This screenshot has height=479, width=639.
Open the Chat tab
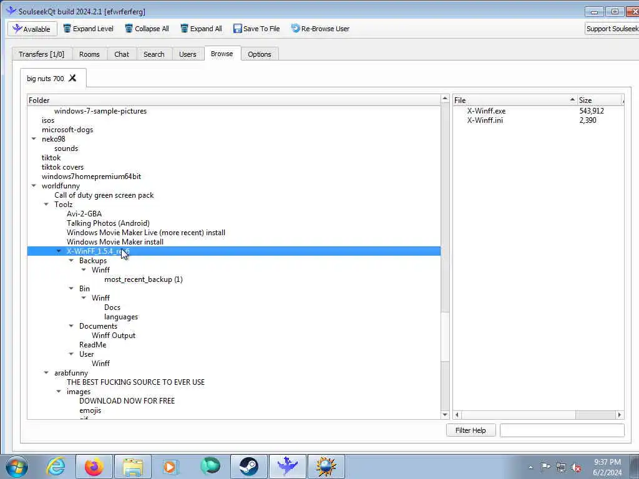coord(122,54)
